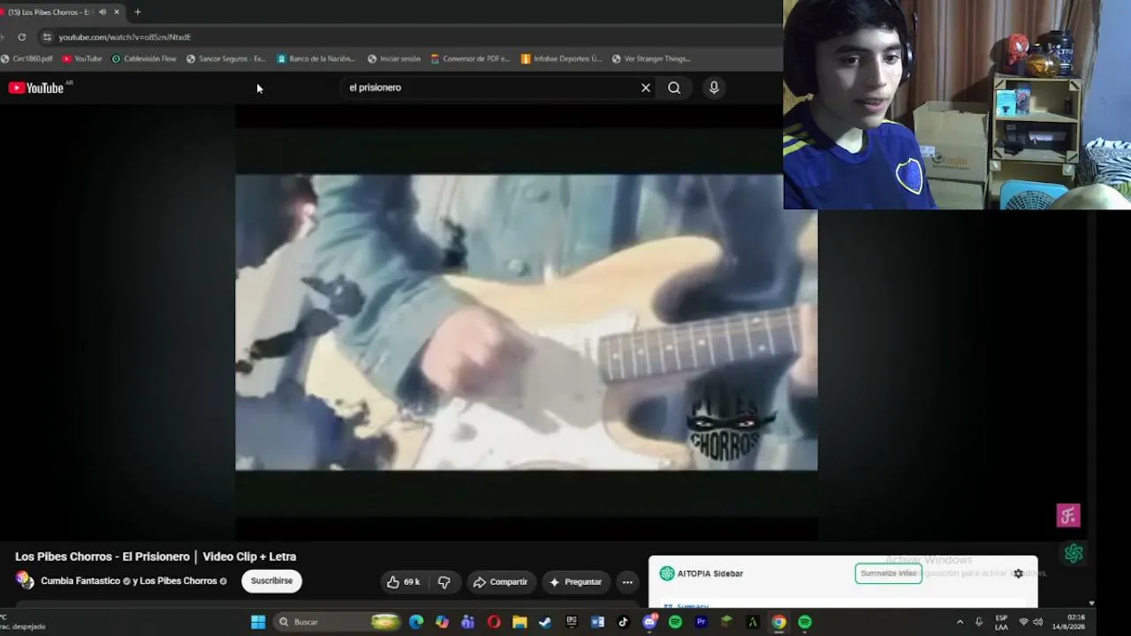
Task: Open the AITOPIA Sidebar settings gear
Action: (1018, 573)
